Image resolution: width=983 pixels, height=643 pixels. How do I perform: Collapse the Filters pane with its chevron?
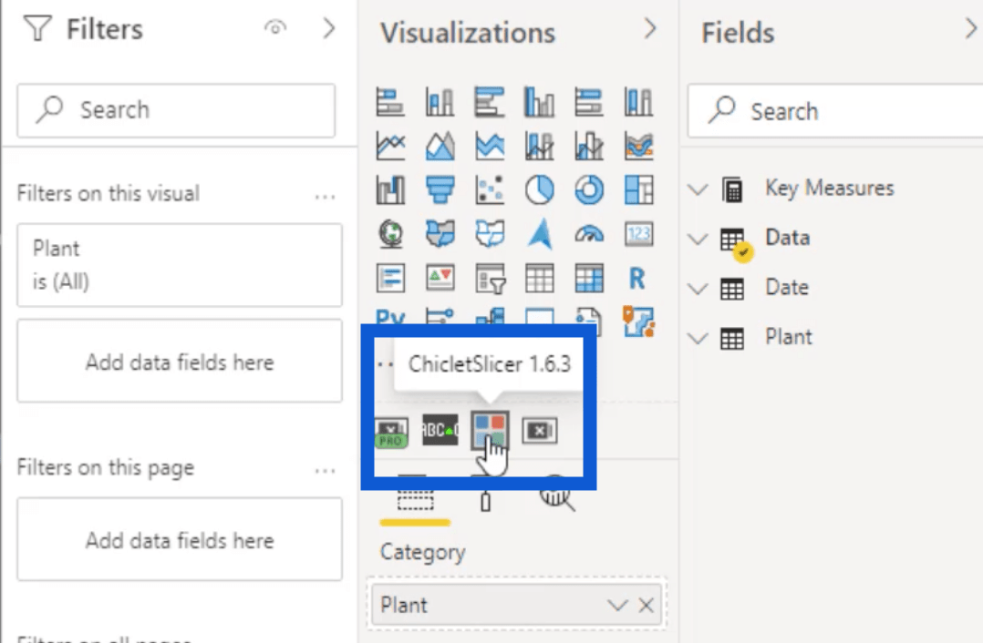point(328,28)
